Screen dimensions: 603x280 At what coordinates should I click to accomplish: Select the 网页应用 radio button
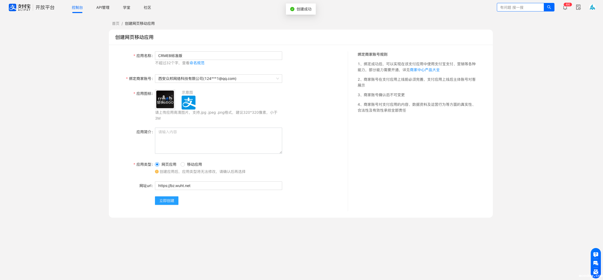point(157,164)
